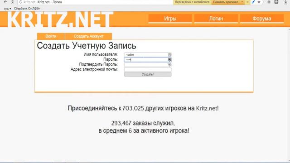Image resolution: width=290 pixels, height=163 pixels.
Task: Open the extensions puzzle icon
Action: click(269, 2)
